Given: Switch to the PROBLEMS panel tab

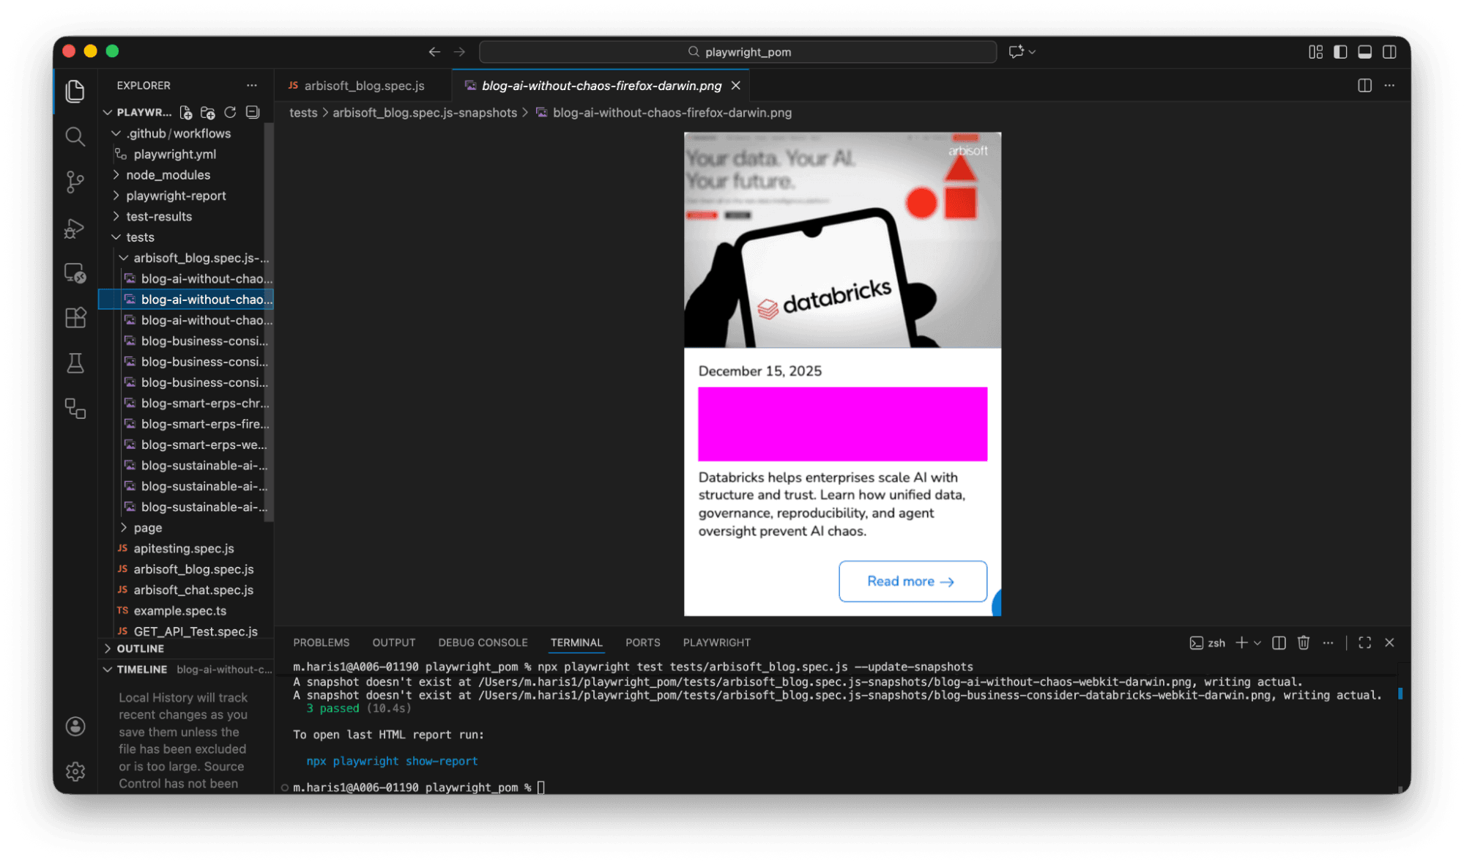Looking at the screenshot, I should [321, 642].
